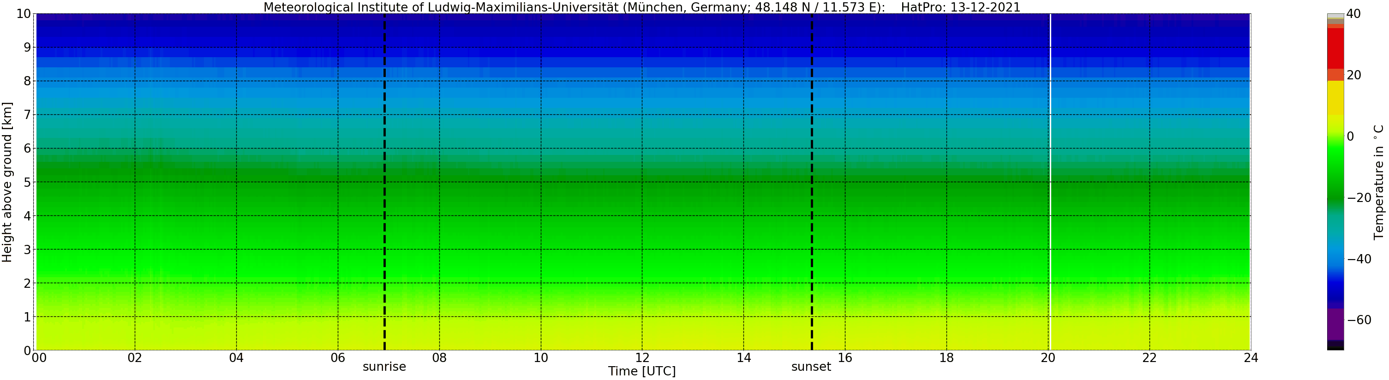
Task: Click x-axis tick label '12'
Action: point(642,358)
